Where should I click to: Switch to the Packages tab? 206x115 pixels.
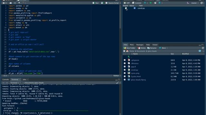pyautogui.click(x=140, y=45)
